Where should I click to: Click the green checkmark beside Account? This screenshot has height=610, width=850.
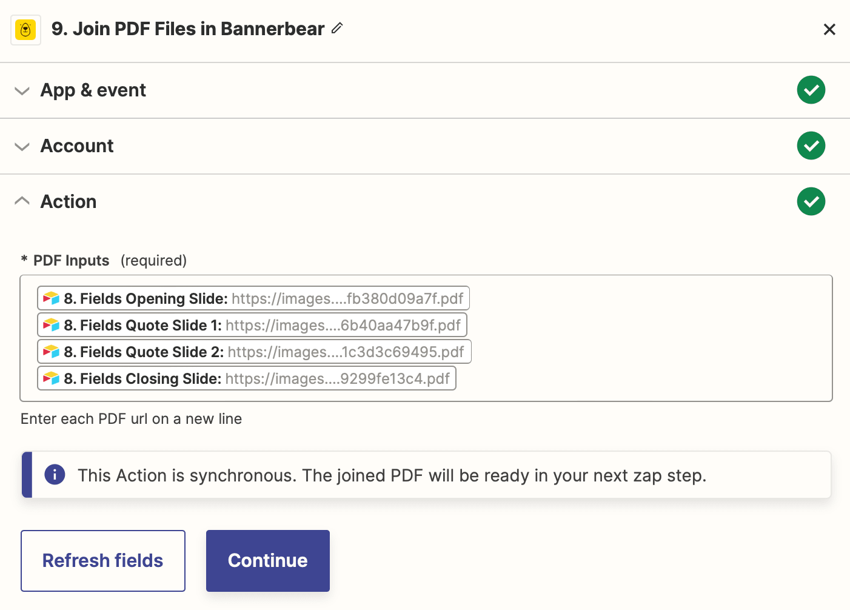click(x=811, y=146)
